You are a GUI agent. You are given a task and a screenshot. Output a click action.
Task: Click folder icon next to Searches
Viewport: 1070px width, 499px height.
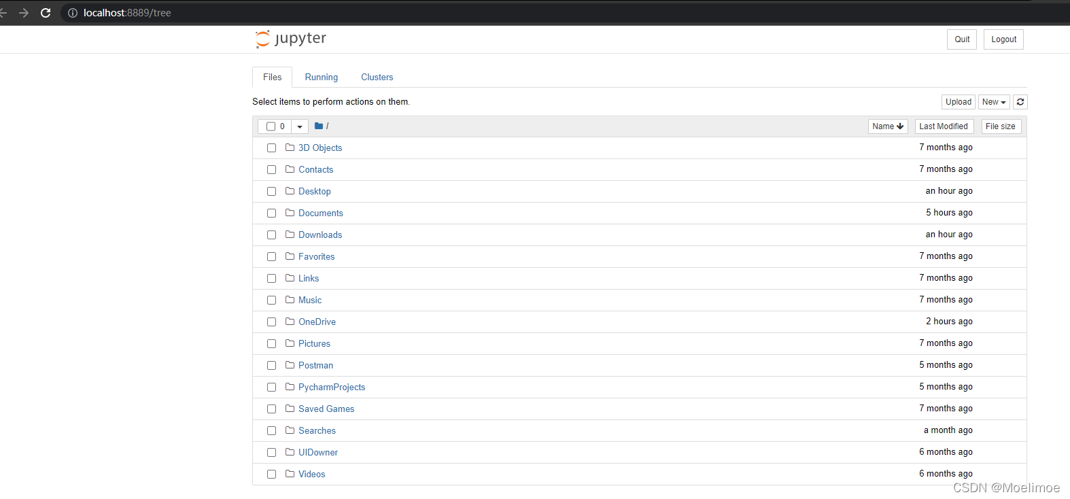point(290,430)
